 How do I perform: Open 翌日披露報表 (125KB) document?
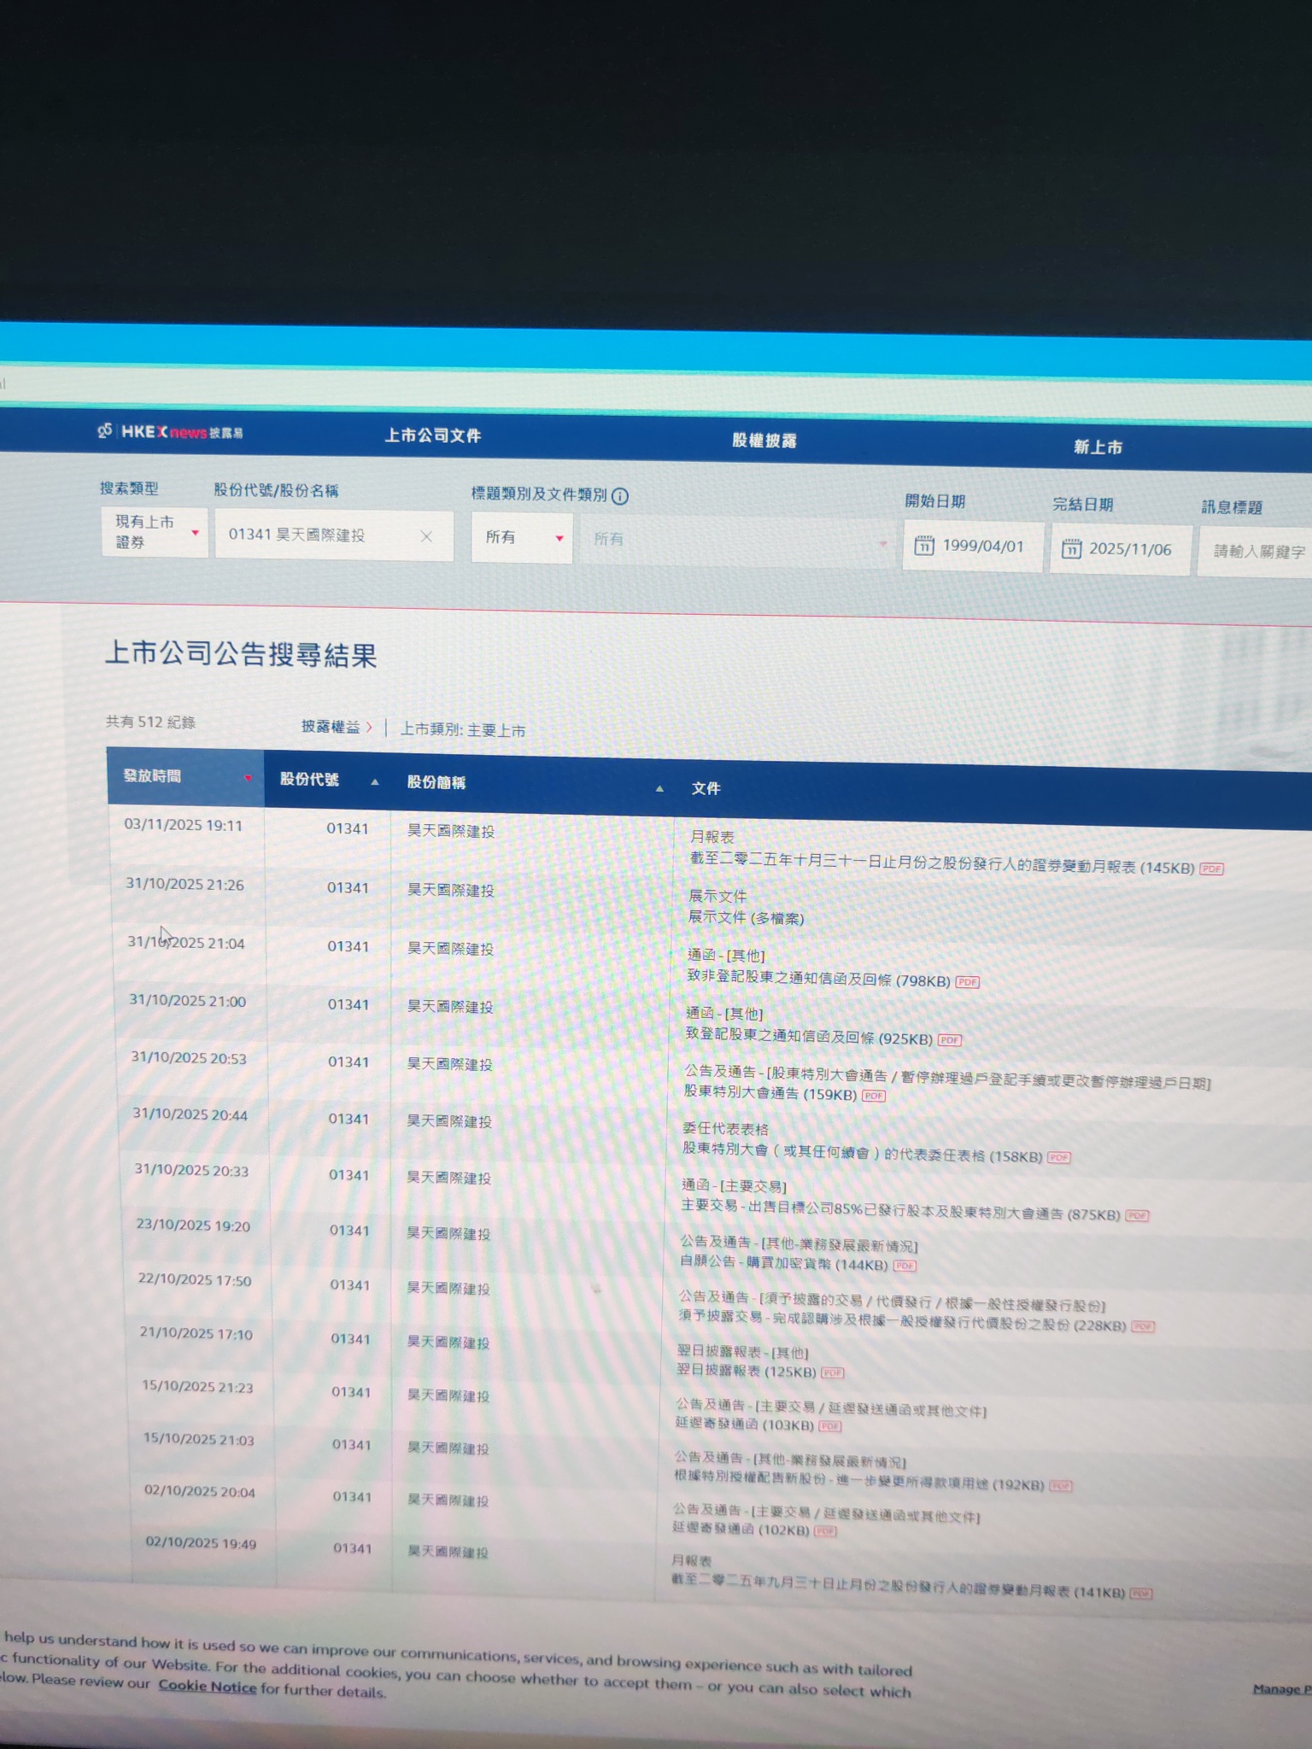coord(746,1371)
